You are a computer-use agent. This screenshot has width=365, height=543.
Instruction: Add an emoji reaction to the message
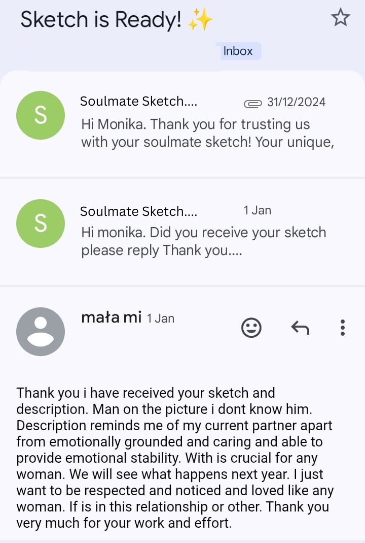click(x=251, y=328)
